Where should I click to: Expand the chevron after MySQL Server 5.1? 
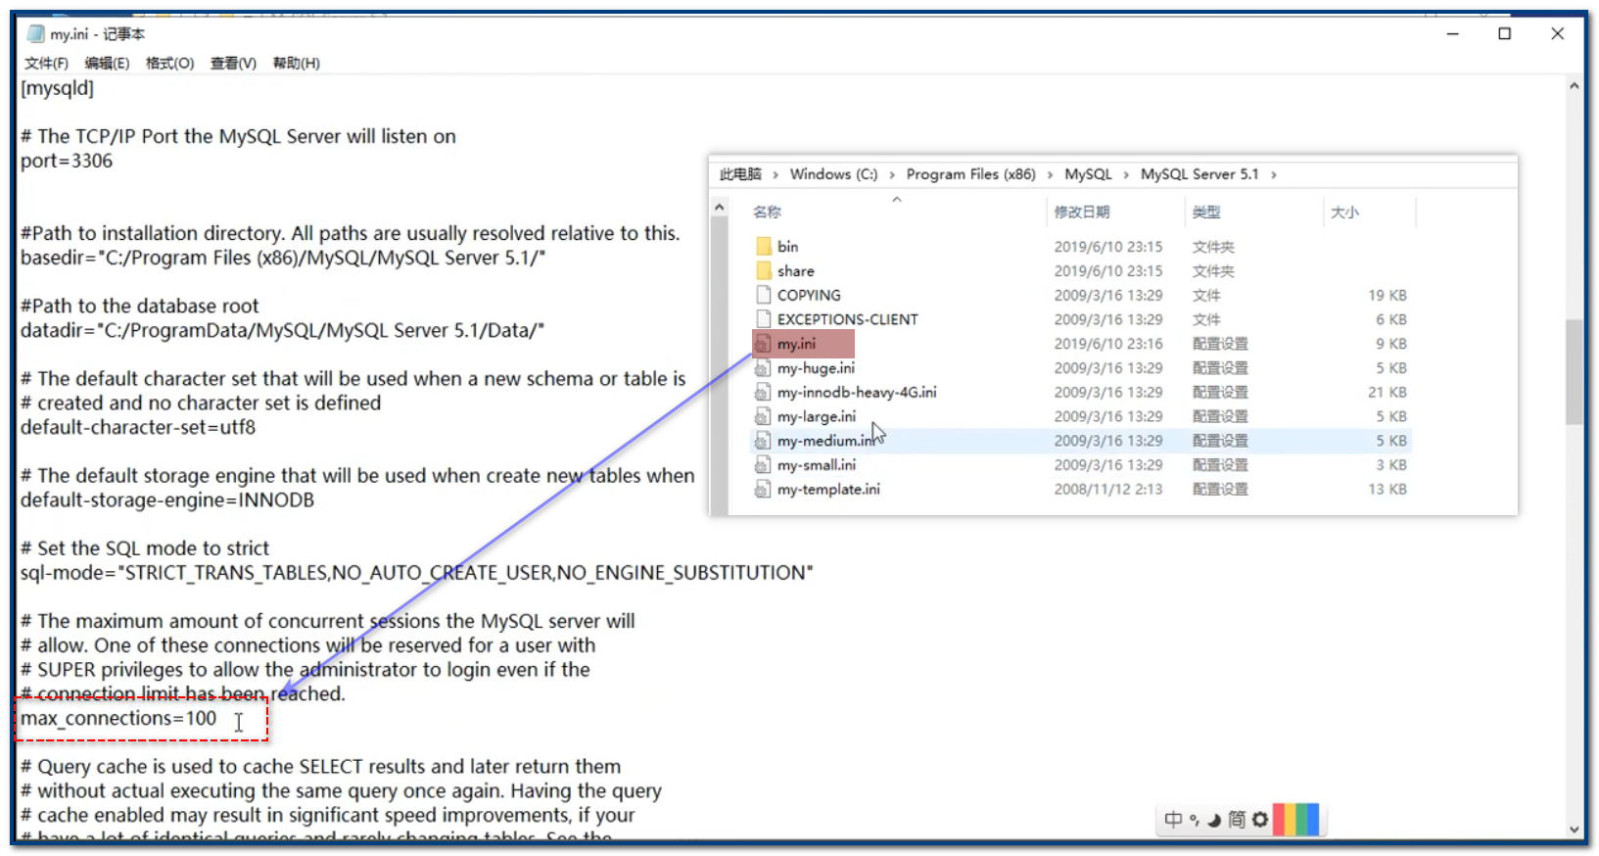(1273, 175)
